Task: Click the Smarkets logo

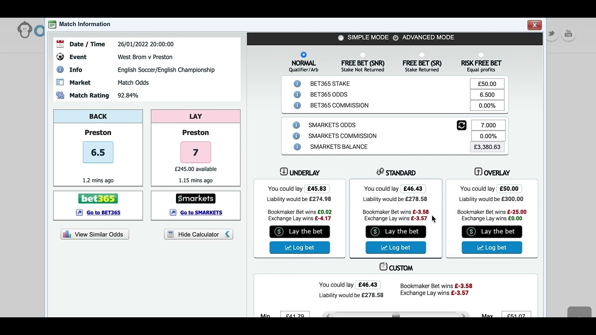Action: [196, 199]
